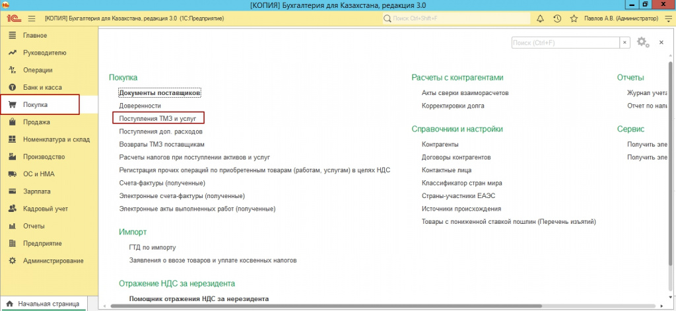Open ГТД по импорту
The image size is (676, 311).
tap(152, 248)
